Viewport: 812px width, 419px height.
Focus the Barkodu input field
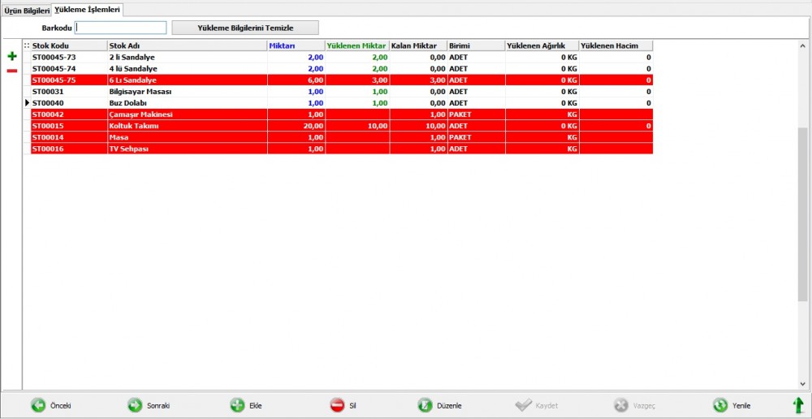pos(121,28)
